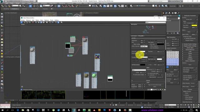Viewport: 200px width, 112px height.
Task: Open the Options menu in Slate editor
Action: pyautogui.click(x=47, y=20)
